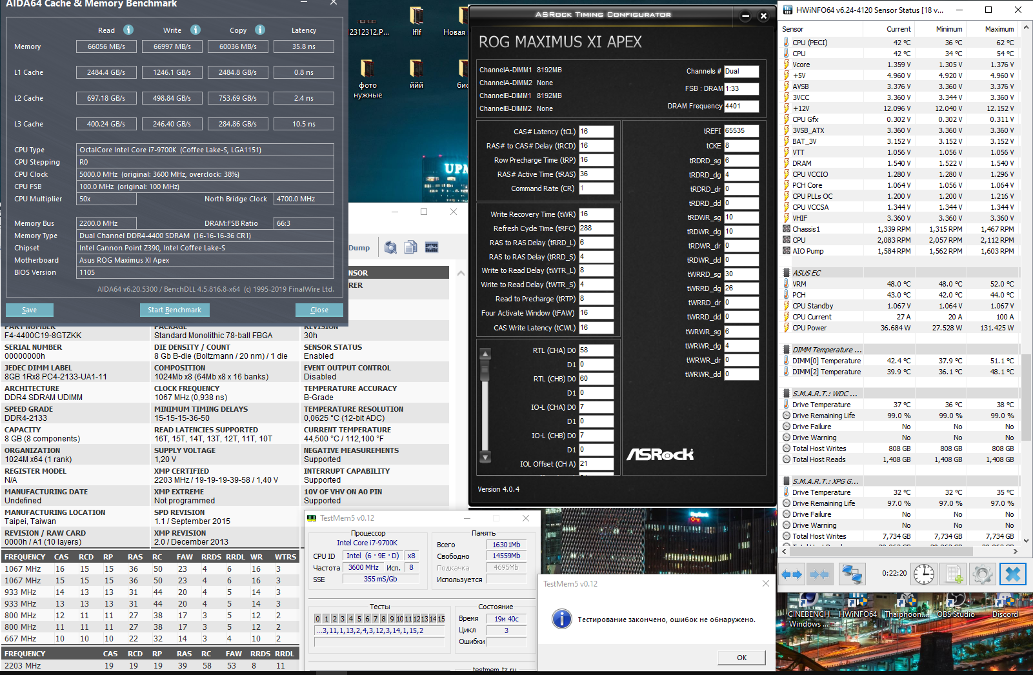Select the Discord desktop shortcut
The width and height of the screenshot is (1033, 675).
[x=1005, y=607]
